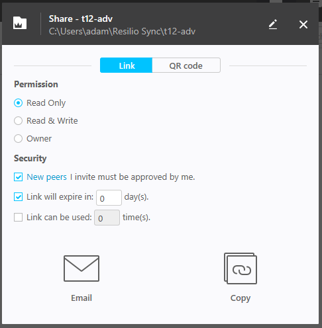Disable the Link will expire checkbox

click(18, 197)
